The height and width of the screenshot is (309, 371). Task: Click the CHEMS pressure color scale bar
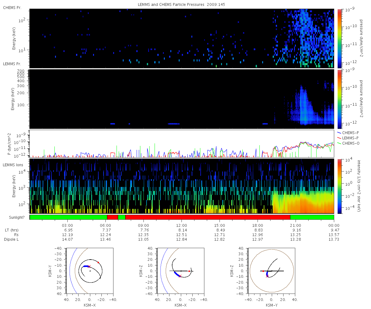click(339, 38)
